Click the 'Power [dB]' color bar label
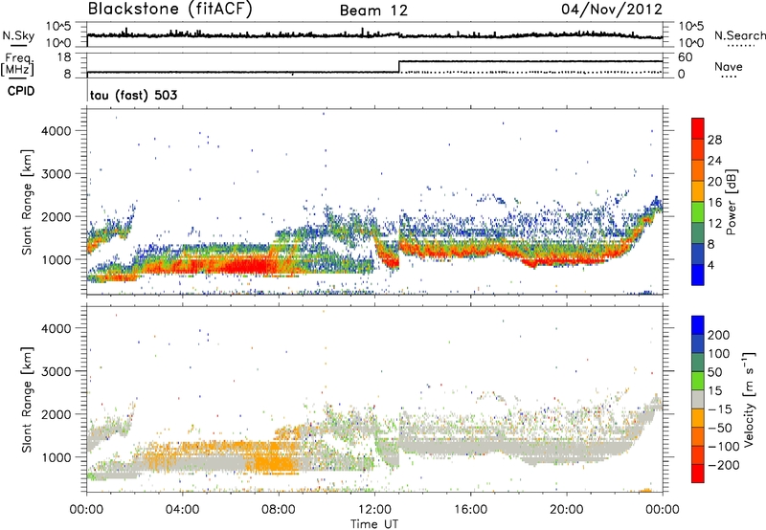Viewport: 766px width, 530px height. (x=731, y=202)
